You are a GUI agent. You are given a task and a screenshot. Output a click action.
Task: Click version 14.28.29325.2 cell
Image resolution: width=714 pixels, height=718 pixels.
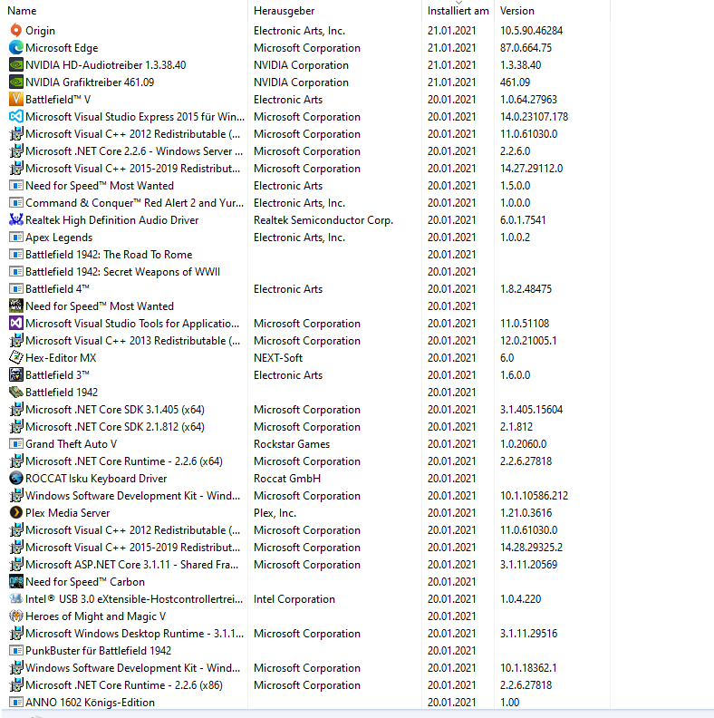531,548
